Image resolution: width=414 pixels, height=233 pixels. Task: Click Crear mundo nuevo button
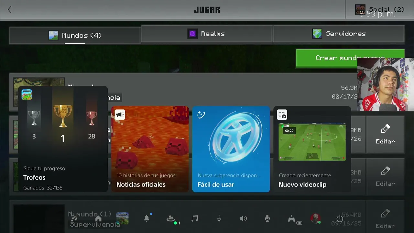click(350, 58)
